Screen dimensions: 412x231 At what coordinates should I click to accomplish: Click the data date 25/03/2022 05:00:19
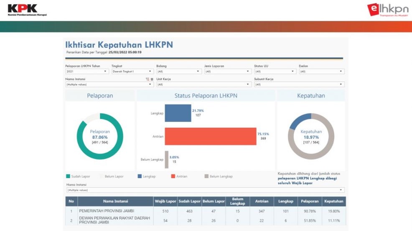click(125, 52)
